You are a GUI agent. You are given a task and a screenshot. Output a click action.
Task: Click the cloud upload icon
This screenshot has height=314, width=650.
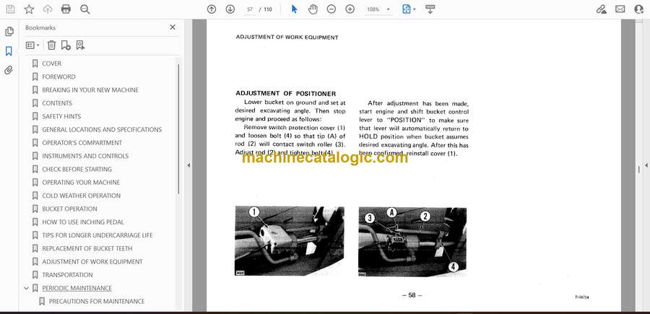tap(48, 9)
